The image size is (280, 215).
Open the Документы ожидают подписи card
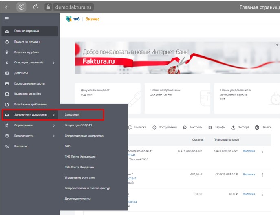108,98
